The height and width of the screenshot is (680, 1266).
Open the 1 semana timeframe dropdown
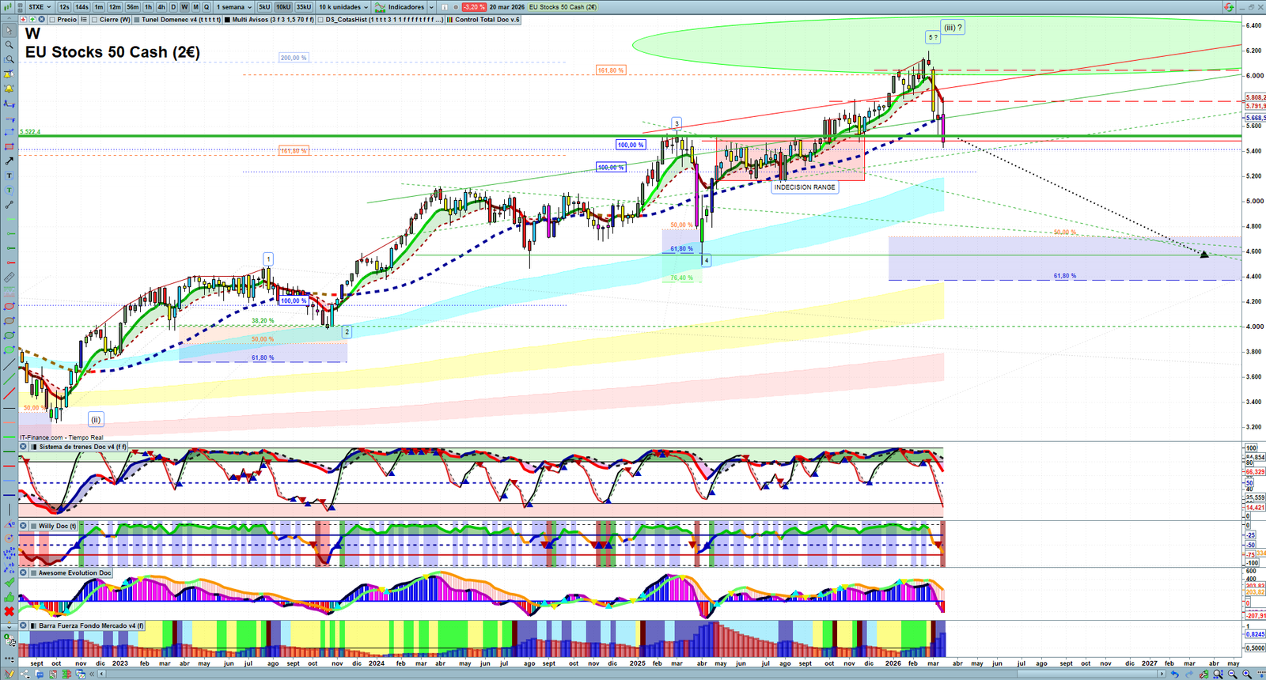[x=234, y=7]
